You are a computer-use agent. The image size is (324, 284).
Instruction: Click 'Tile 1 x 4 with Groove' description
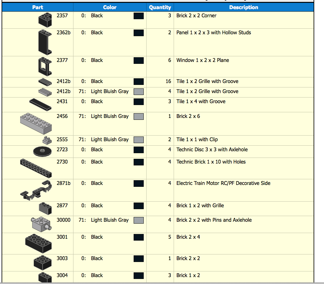pyautogui.click(x=201, y=101)
